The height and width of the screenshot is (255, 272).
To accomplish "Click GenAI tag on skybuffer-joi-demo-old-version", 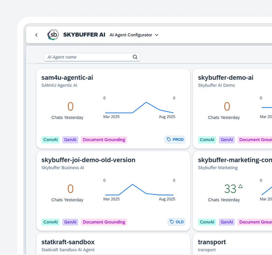I will [70, 222].
